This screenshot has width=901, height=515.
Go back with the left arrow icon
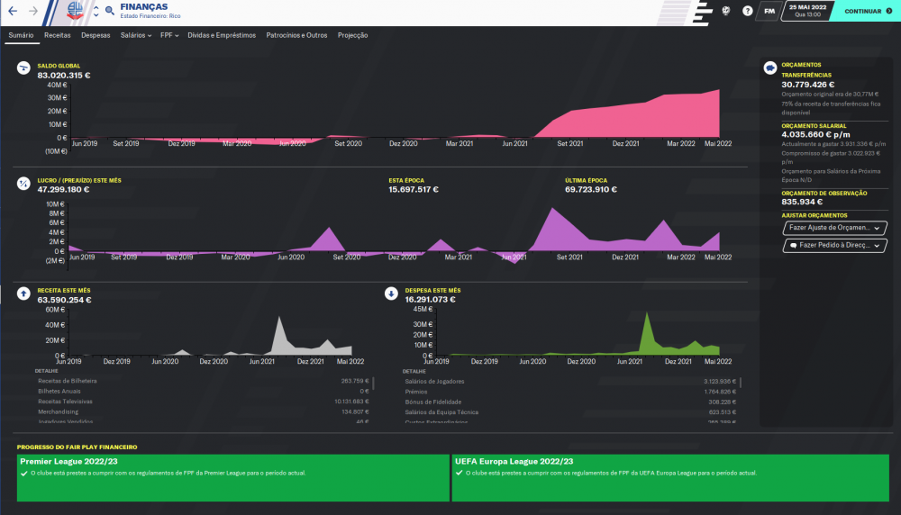pyautogui.click(x=13, y=11)
